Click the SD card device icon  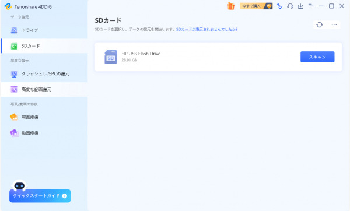[x=111, y=57]
